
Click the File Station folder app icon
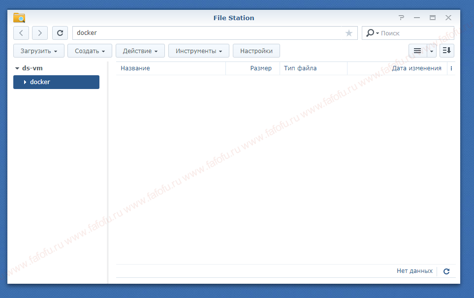coord(19,18)
